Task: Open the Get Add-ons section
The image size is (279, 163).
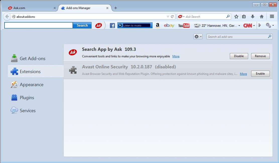Action: point(32,58)
